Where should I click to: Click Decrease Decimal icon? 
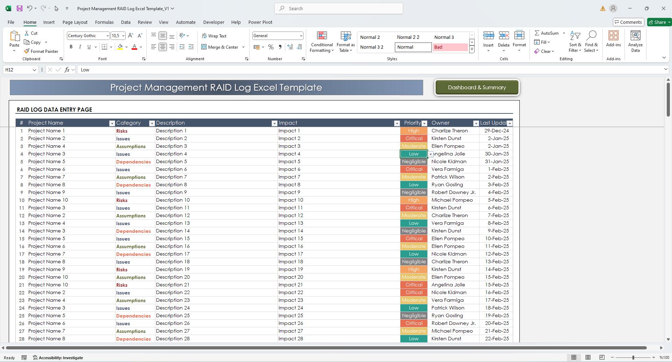pos(299,47)
